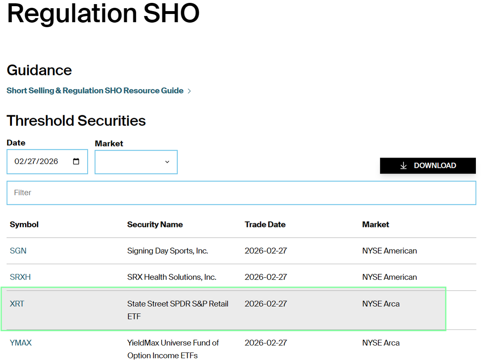Screen dimensions: 494x364
Task: Open the chevron after the Resource Guide link
Action: (189, 91)
